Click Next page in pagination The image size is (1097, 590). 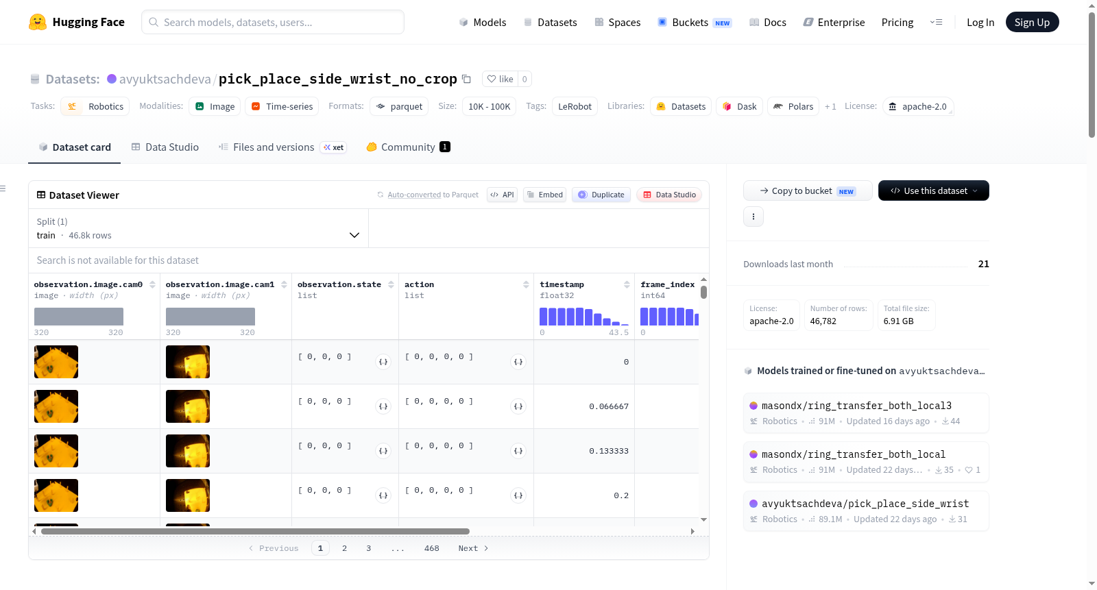(473, 548)
